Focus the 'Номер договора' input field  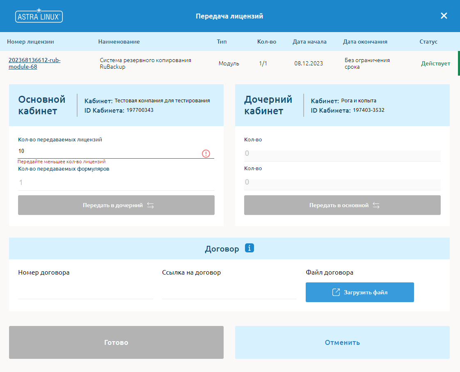[85, 291]
